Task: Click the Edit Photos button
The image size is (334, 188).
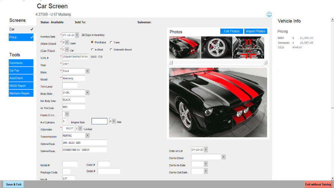Action: (x=232, y=31)
